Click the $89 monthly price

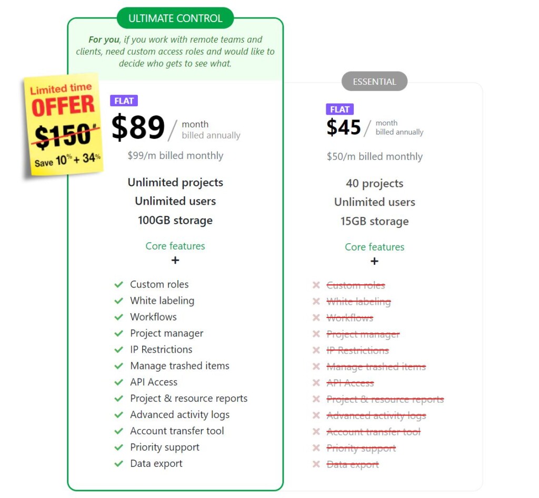(x=138, y=128)
